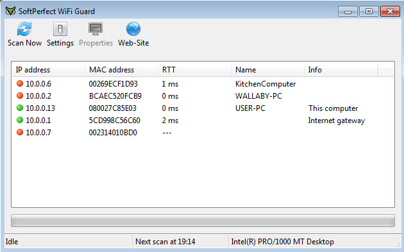The height and width of the screenshot is (252, 404).
Task: Click red status dot for 10.0.0.6
Action: [20, 83]
